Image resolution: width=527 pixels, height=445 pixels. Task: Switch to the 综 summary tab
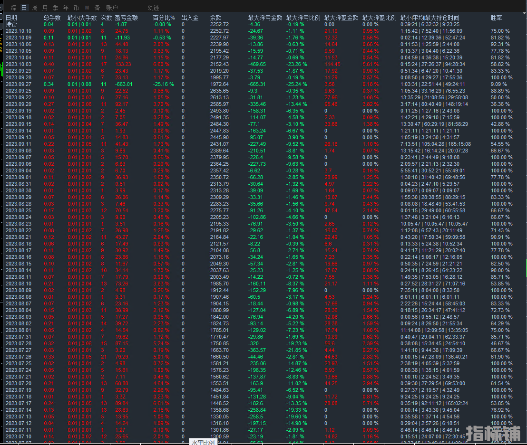pos(13,8)
